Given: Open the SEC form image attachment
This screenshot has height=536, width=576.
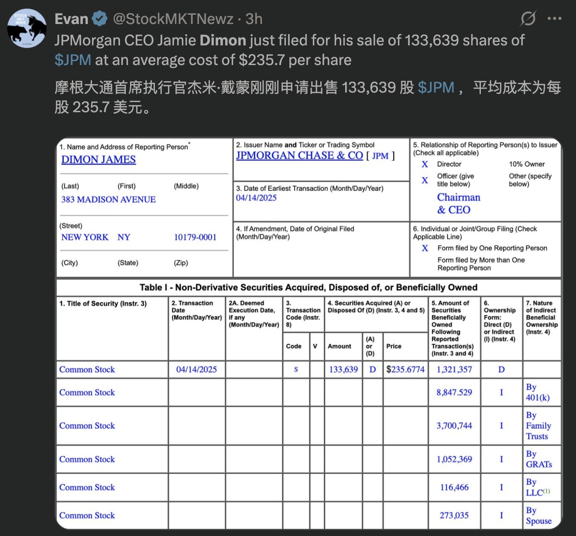Looking at the screenshot, I should (x=309, y=334).
